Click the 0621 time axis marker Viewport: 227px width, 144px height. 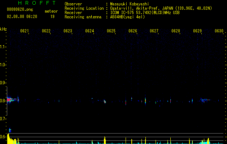click(24, 31)
